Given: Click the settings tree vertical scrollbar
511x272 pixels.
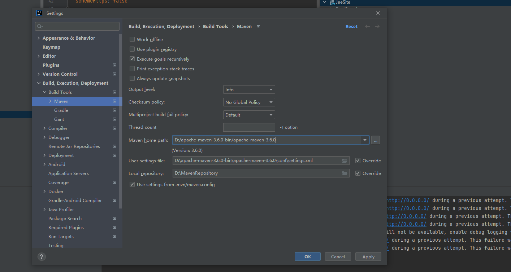Looking at the screenshot, I should coord(121,121).
